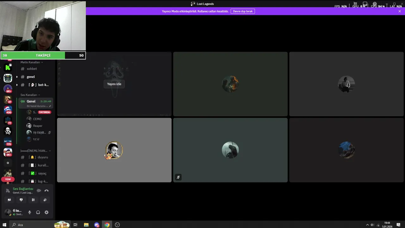Open own user avatar in bottom panel
Viewport: 405px width, 228px height.
click(x=8, y=212)
